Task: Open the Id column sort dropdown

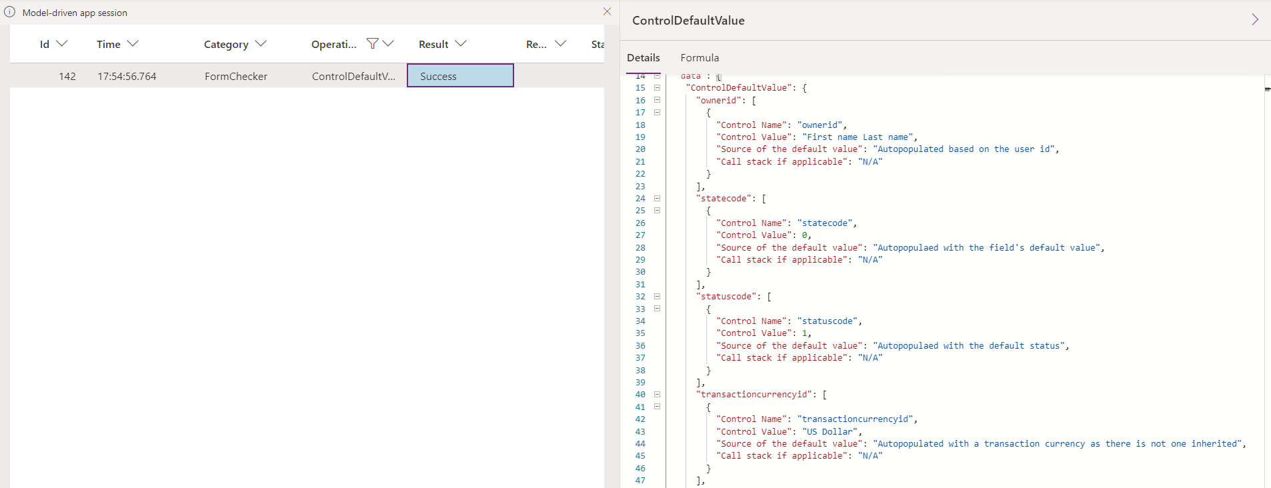Action: 62,43
